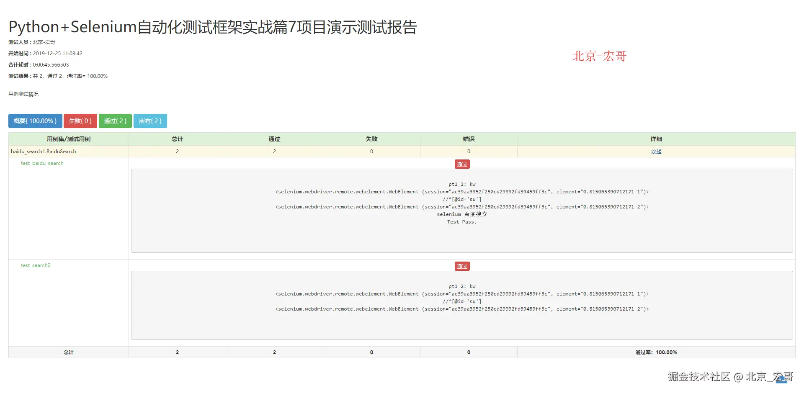This screenshot has width=804, height=393.
Task: Click the 总计 column header
Action: 177,139
